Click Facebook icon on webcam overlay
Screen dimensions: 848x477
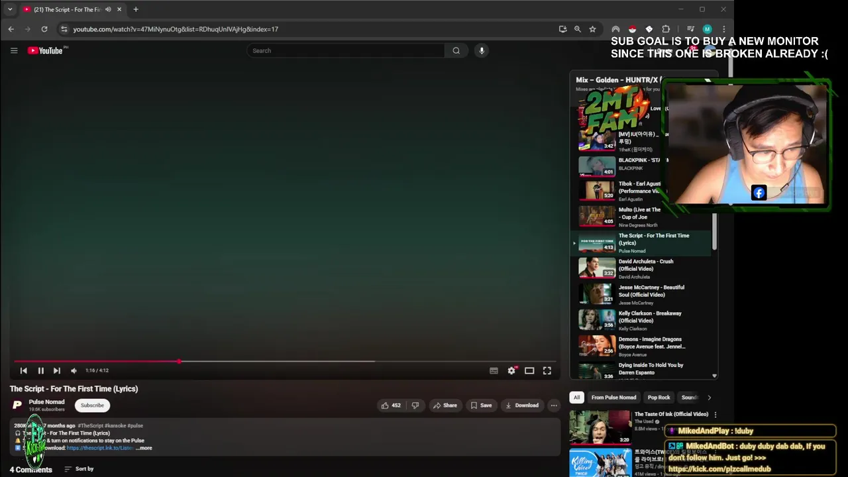(x=759, y=193)
